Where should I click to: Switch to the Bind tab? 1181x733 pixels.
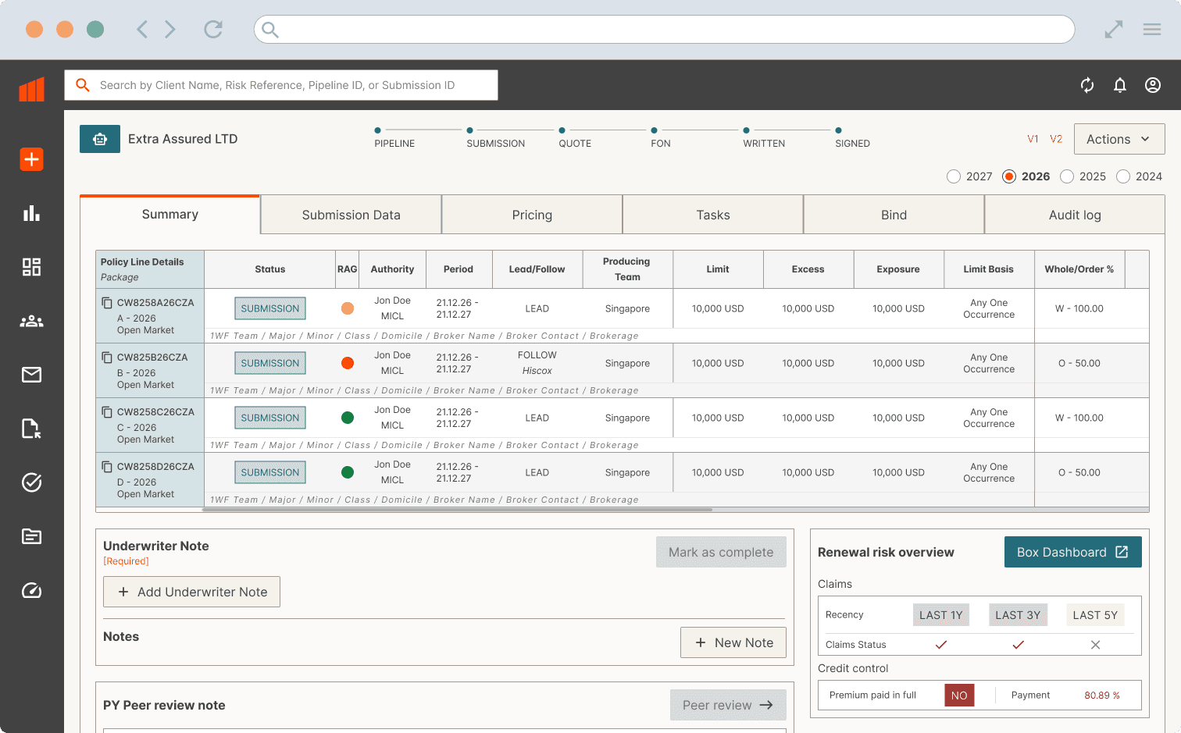coord(894,215)
